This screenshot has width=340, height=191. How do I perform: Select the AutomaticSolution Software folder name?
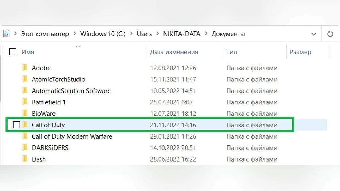71,91
